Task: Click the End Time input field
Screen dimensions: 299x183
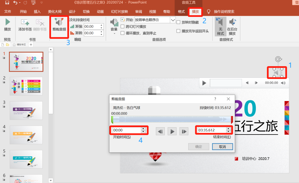Action: 212,130
